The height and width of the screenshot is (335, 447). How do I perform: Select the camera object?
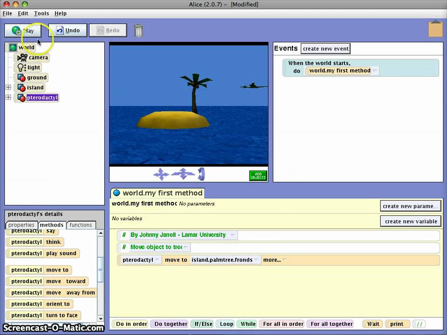[x=32, y=58]
